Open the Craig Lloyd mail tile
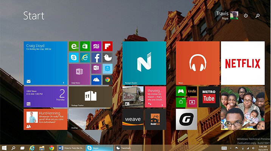Viewport: 271px width, 151px height. (x=45, y=63)
